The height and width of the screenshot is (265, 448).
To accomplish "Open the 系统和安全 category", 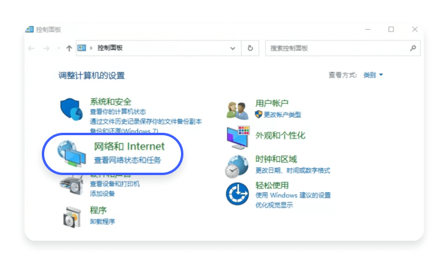I will [x=111, y=102].
